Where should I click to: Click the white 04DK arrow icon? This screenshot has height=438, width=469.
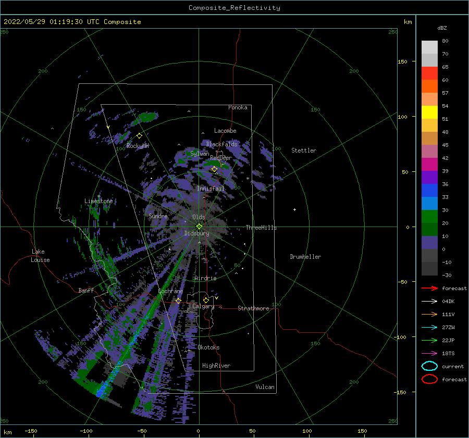tap(429, 302)
